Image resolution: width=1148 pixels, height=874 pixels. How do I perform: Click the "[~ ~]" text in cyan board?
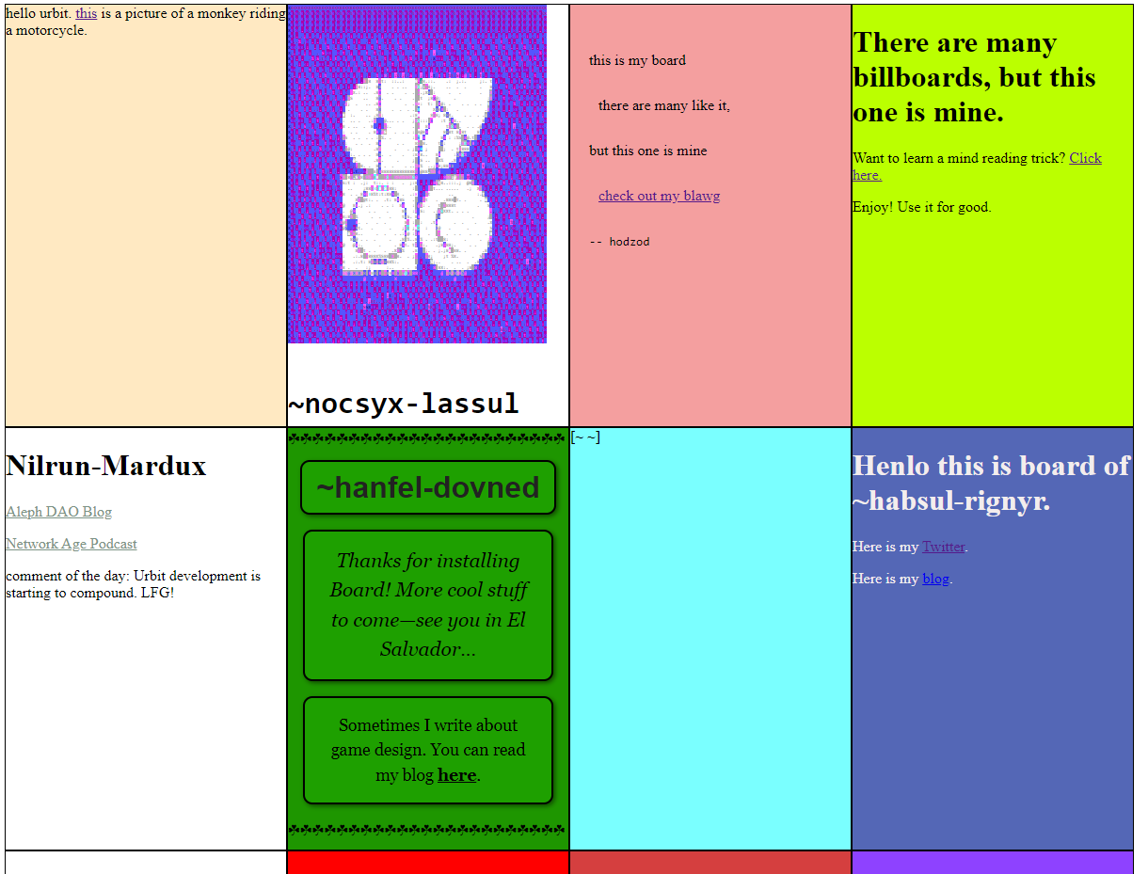(x=585, y=437)
